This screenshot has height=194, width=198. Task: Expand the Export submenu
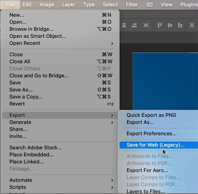pos(60,115)
